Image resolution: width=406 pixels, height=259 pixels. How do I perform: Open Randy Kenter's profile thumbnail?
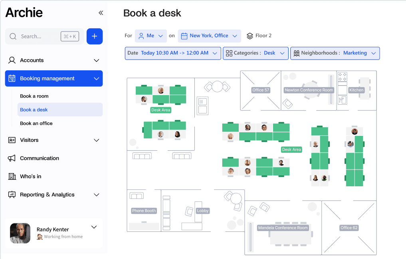click(x=20, y=233)
